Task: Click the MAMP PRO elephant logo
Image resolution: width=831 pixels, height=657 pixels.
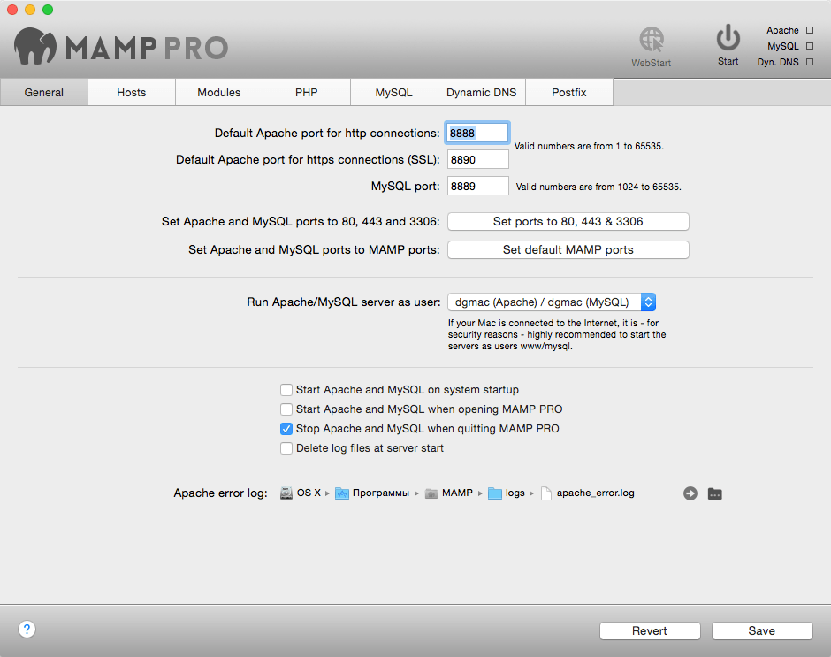Action: pos(35,46)
